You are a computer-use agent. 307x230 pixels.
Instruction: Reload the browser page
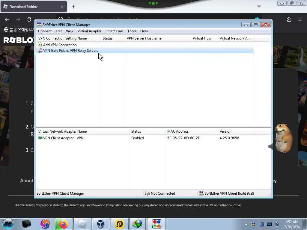[x=29, y=19]
